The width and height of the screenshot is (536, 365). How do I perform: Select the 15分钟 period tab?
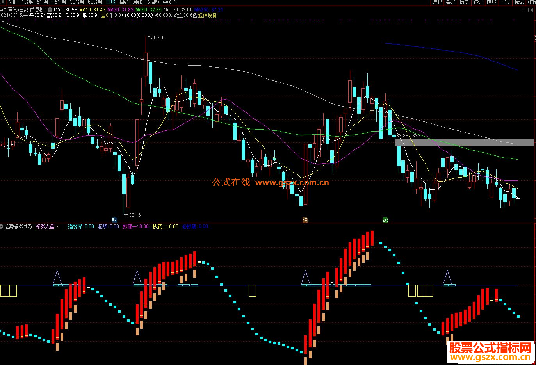tap(59, 2)
